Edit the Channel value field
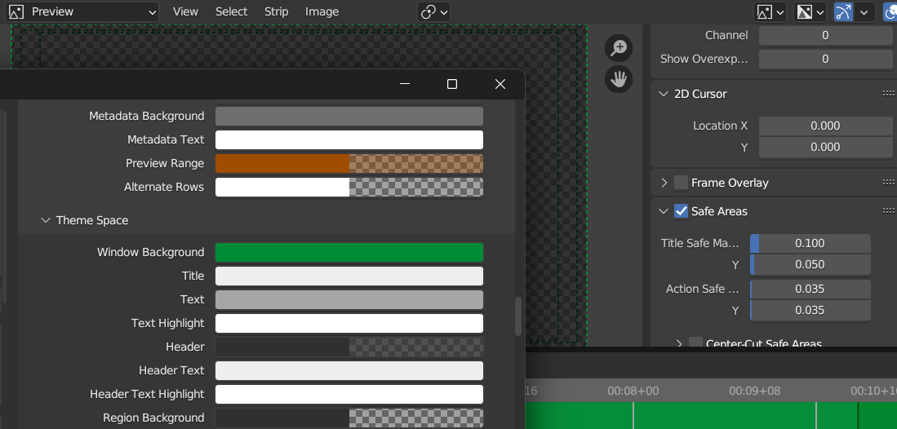Screen dimensions: 897x429 [825, 35]
